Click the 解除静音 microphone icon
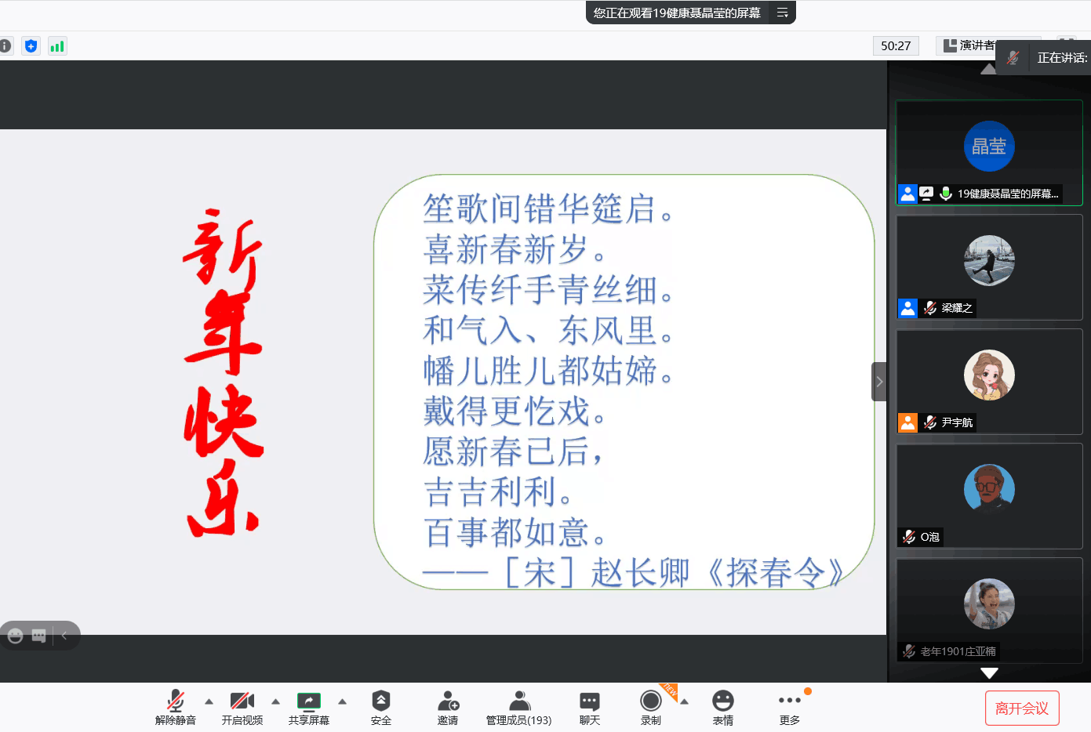 tap(176, 701)
